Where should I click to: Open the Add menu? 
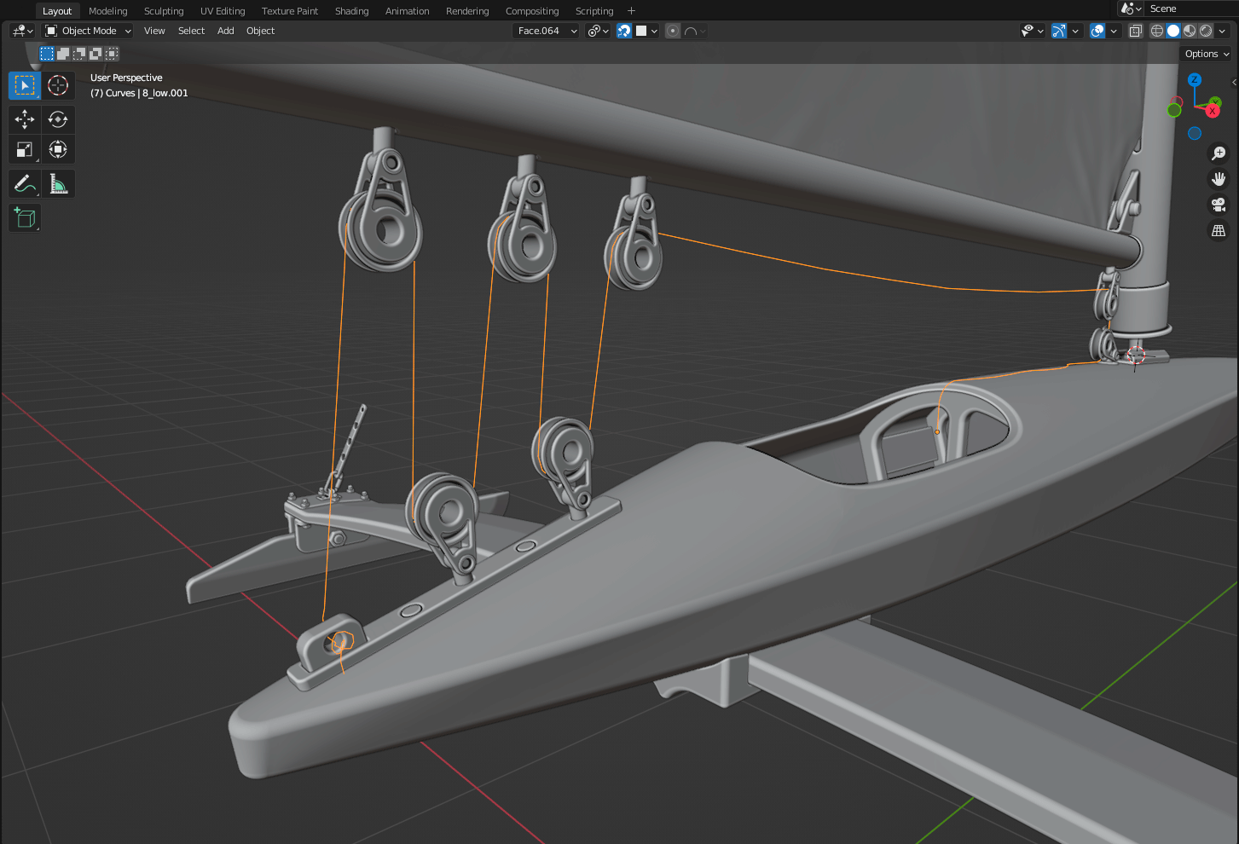[x=225, y=31]
